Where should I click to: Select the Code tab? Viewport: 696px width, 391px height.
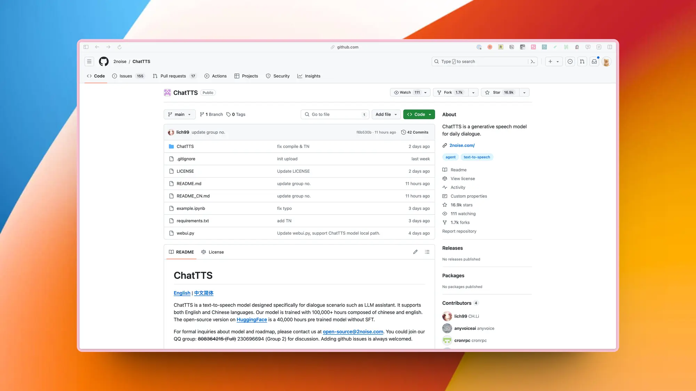click(96, 76)
